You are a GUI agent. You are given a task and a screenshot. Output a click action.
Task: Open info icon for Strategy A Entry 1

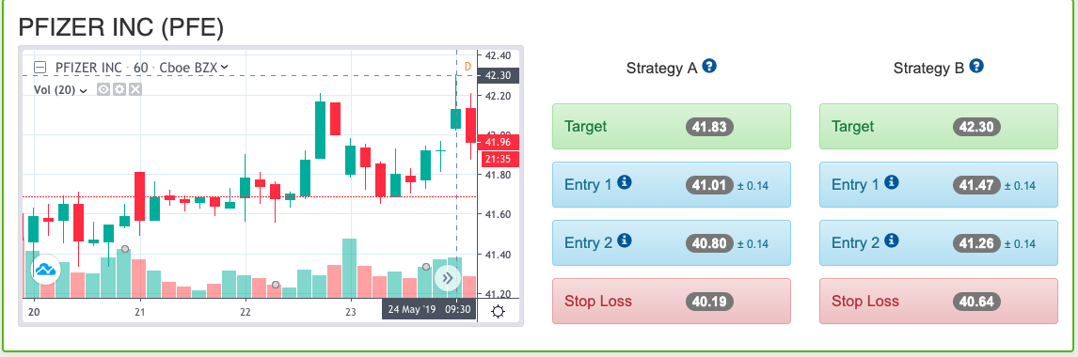point(625,182)
